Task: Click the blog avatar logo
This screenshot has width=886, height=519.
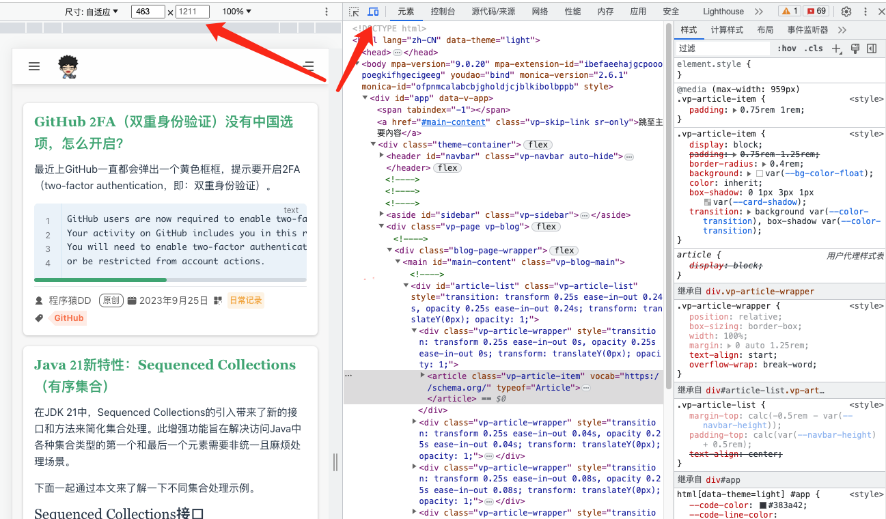Action: pos(68,66)
